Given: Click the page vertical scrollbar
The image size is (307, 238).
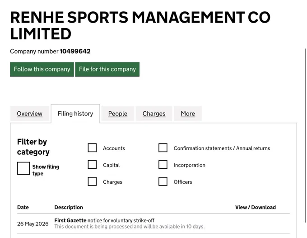Looking at the screenshot, I should [306, 135].
